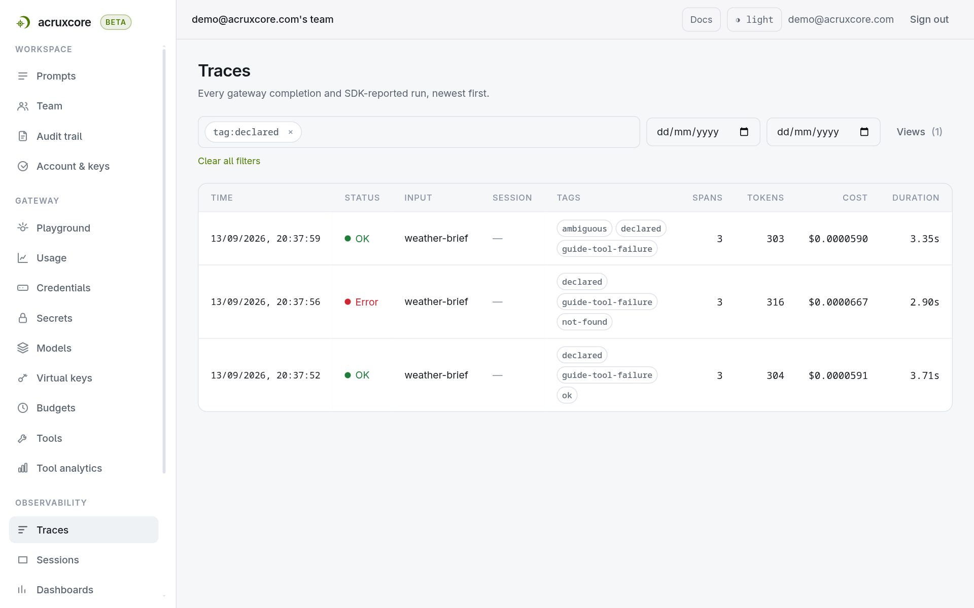Click the Sessions rectangle icon
Image resolution: width=974 pixels, height=608 pixels.
coord(23,560)
